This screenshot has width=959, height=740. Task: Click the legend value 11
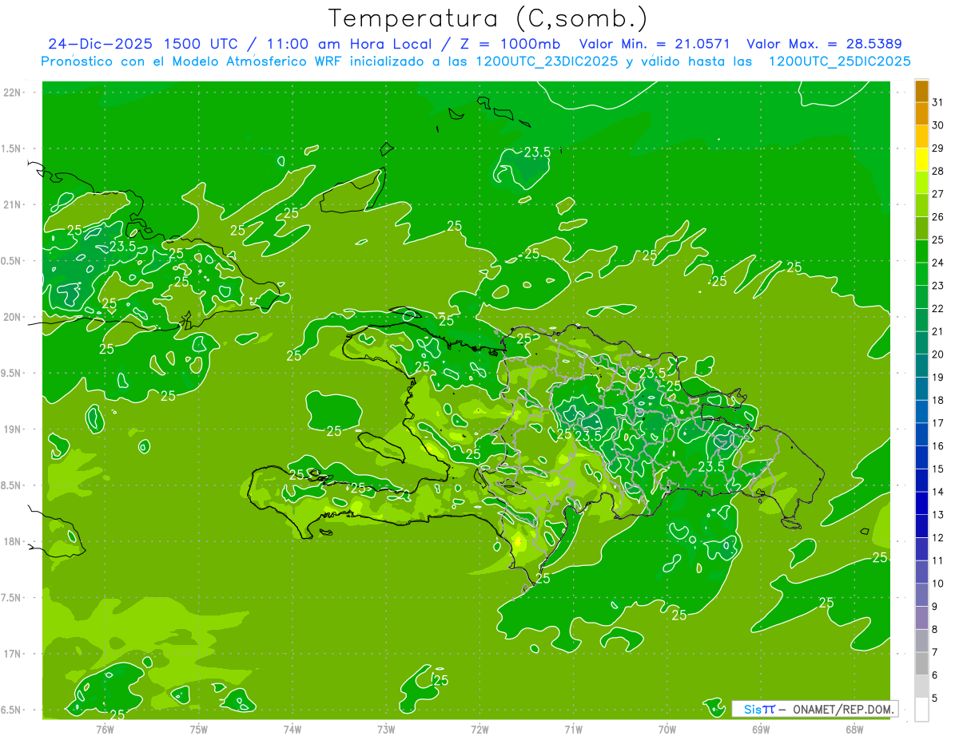pyautogui.click(x=937, y=560)
